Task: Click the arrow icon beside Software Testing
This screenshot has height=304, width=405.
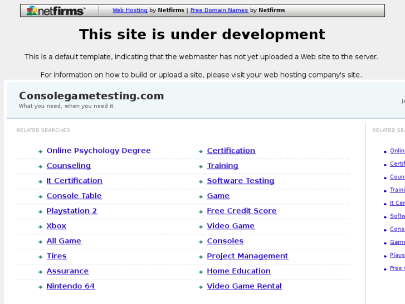Action: tap(201, 182)
